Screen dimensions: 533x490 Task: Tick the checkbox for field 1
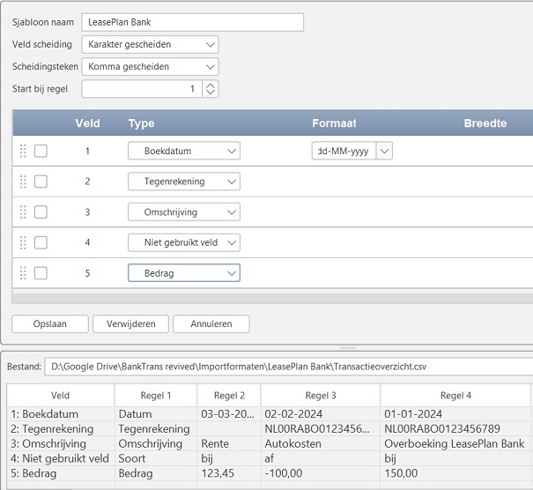41,152
